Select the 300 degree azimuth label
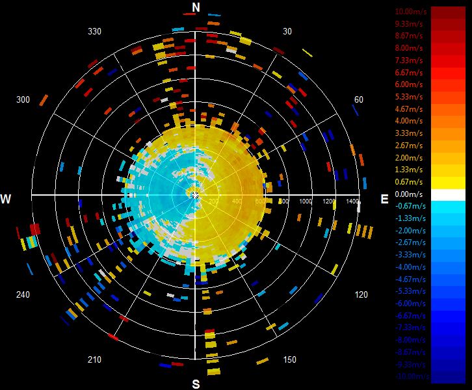Image resolution: width=472 pixels, height=390 pixels. tap(23, 99)
